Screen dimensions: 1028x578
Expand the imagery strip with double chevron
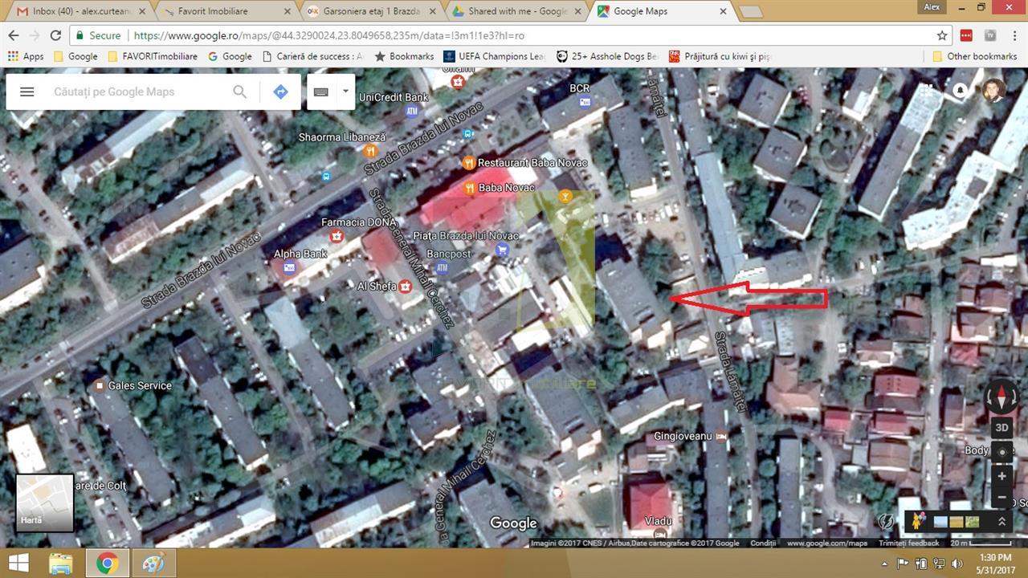pyautogui.click(x=1001, y=521)
